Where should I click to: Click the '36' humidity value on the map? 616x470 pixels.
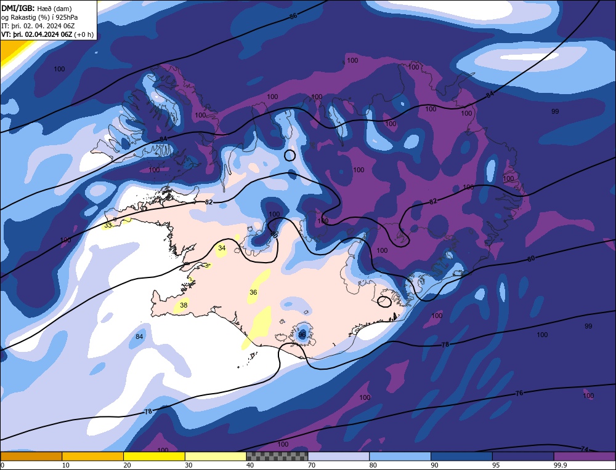click(x=253, y=292)
